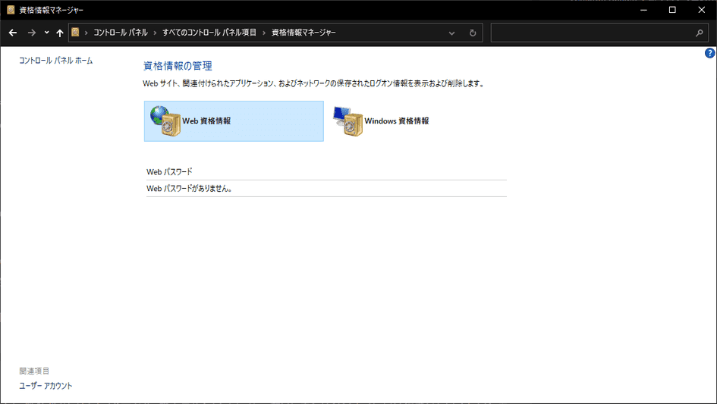
Task: Open ユーザー アカウント related link
Action: [x=46, y=386]
